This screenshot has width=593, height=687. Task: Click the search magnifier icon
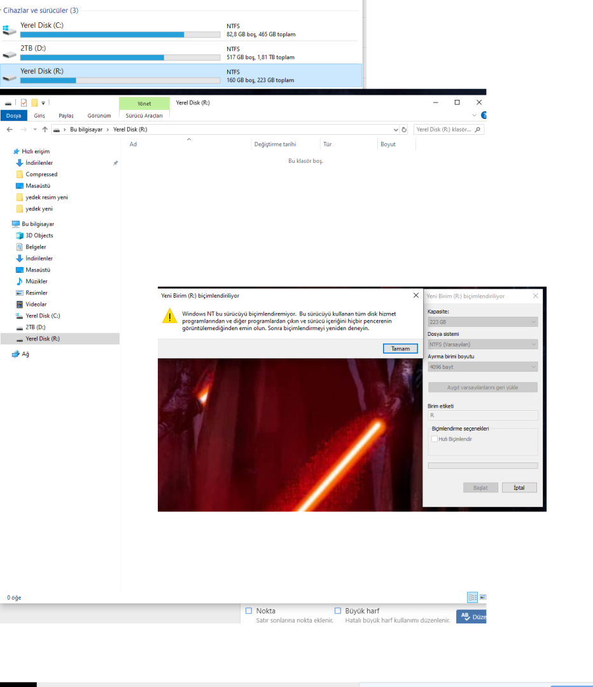(x=478, y=130)
